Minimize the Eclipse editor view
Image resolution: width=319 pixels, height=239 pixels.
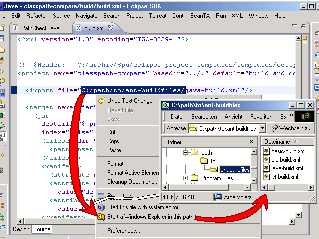pos(295,26)
